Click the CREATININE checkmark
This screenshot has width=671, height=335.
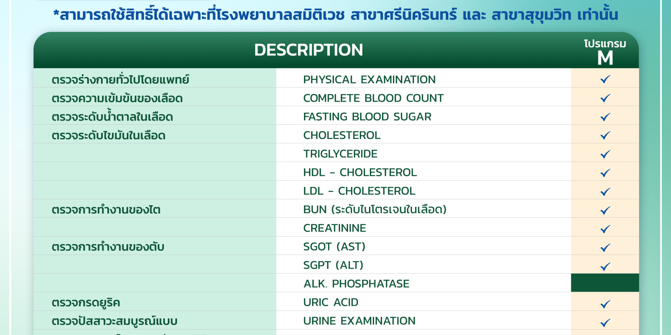(x=605, y=229)
